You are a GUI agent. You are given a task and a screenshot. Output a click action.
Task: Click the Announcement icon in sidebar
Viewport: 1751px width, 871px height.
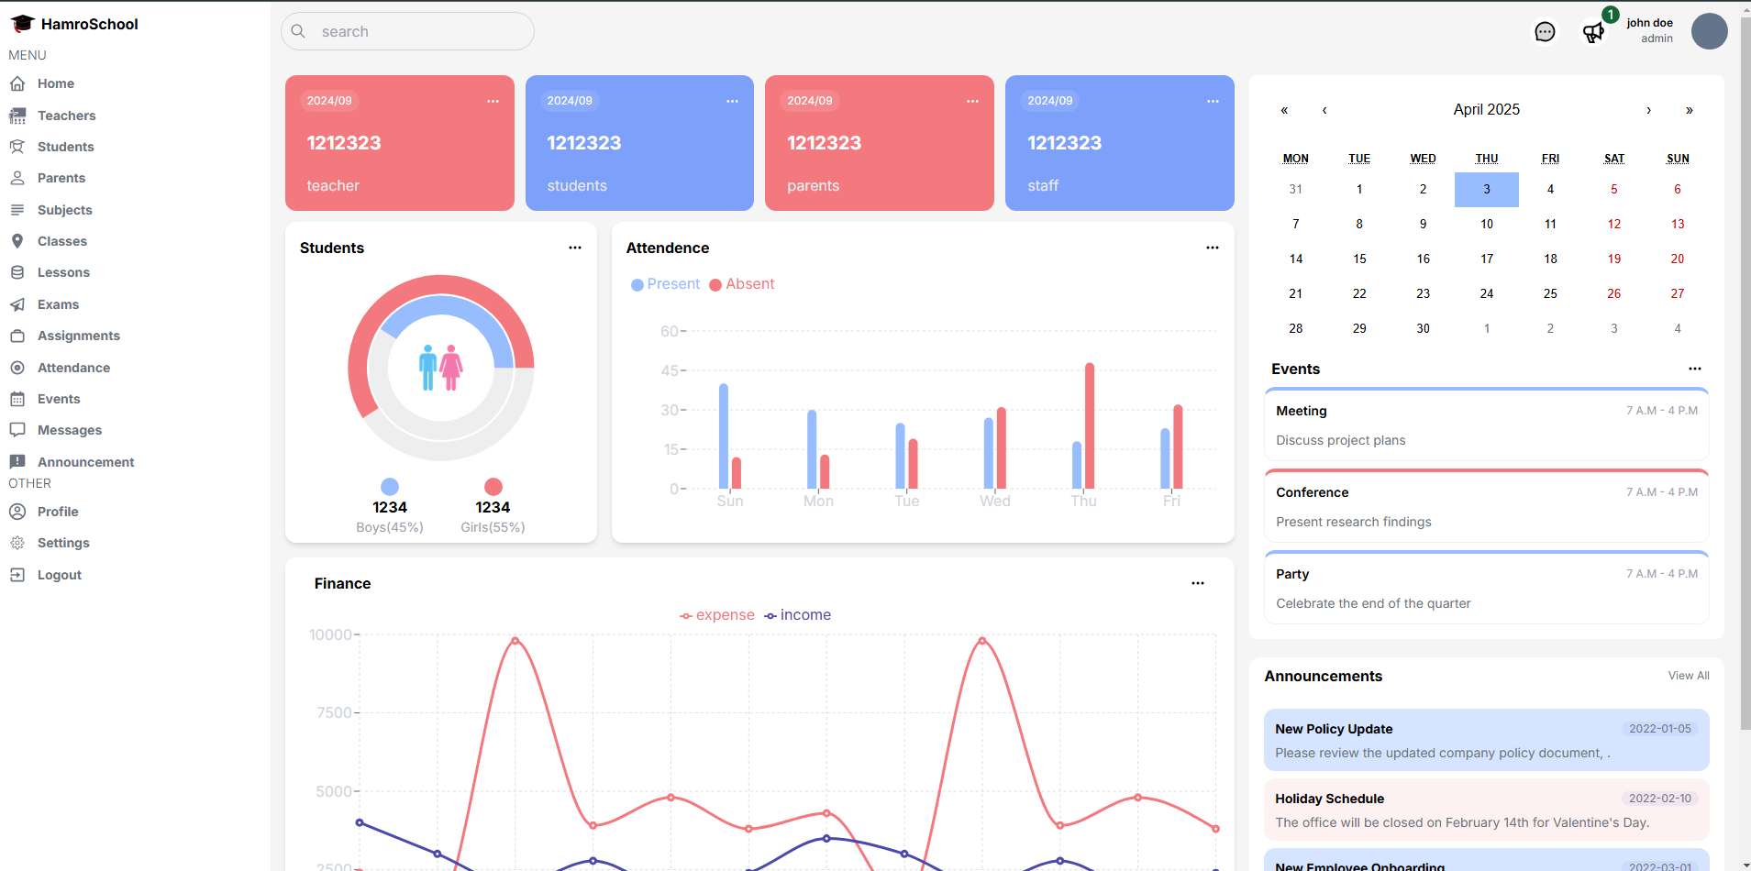click(17, 462)
